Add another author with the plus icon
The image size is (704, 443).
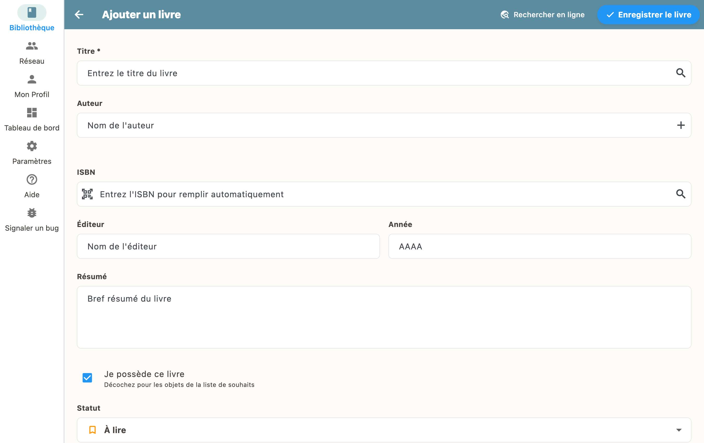[681, 125]
